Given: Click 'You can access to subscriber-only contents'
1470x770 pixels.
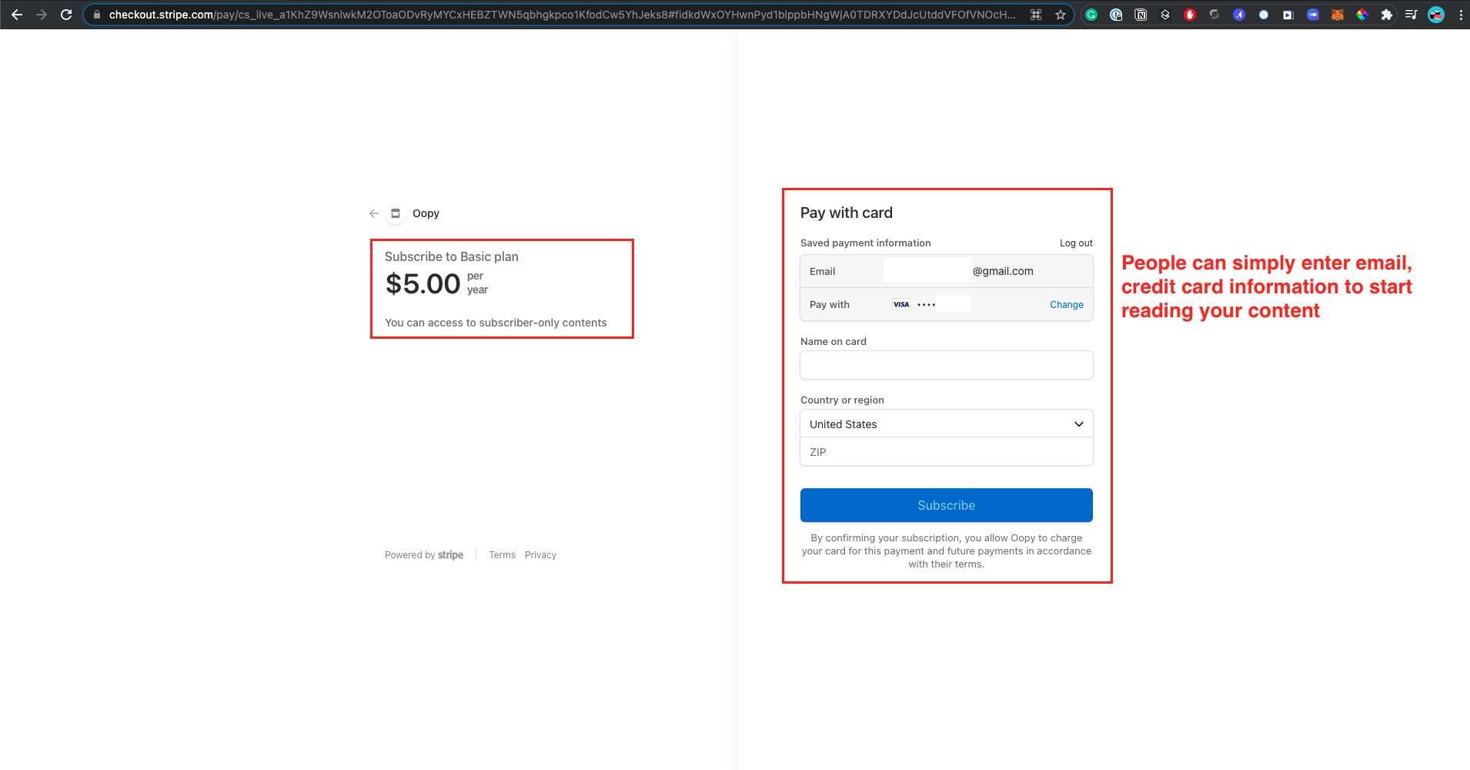Looking at the screenshot, I should pos(496,323).
